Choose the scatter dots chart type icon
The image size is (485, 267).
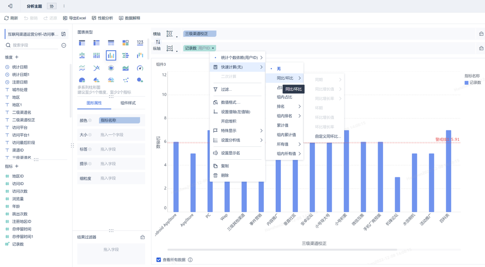125,80
